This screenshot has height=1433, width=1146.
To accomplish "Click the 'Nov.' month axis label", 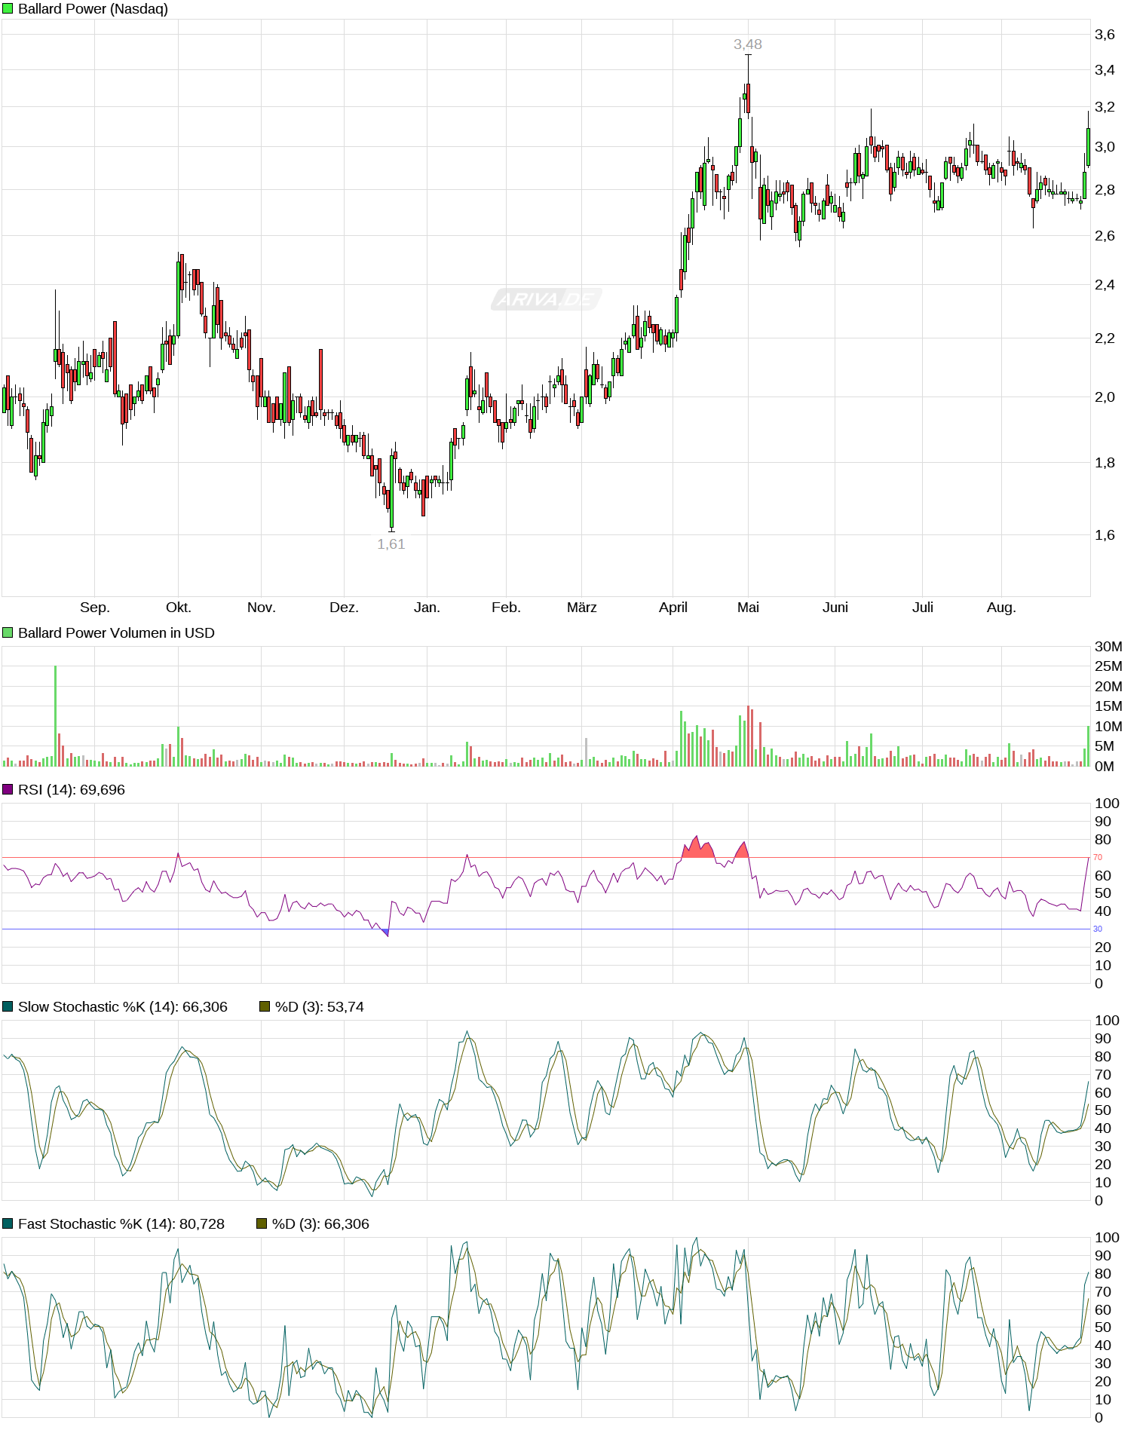I will 262,608.
